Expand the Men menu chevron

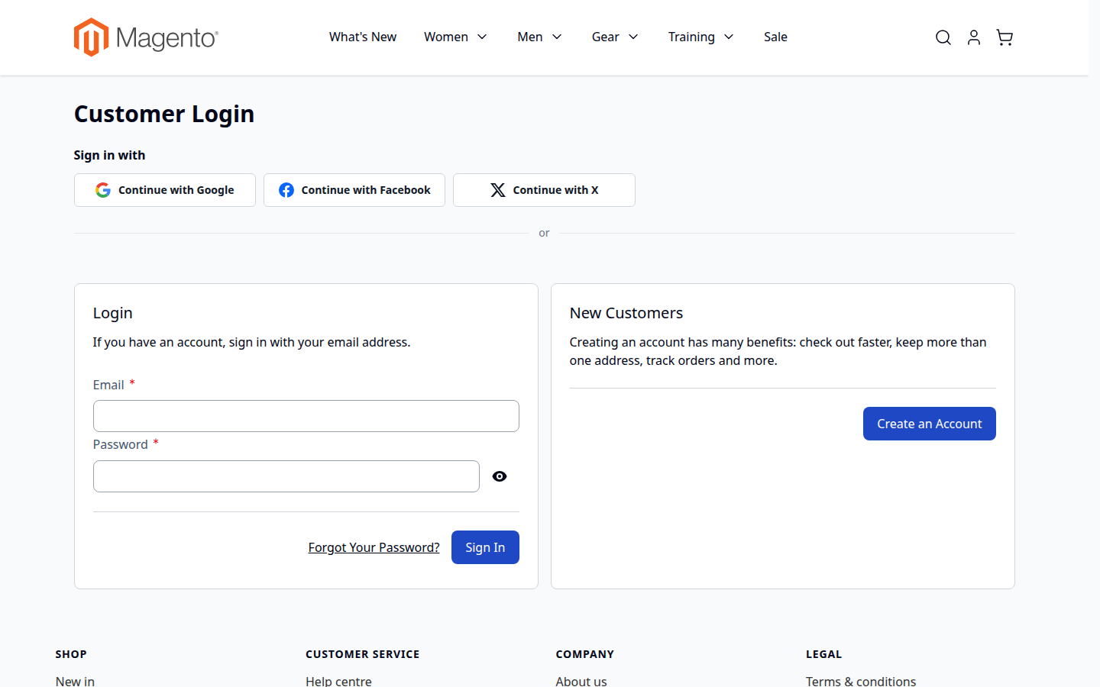[x=557, y=37]
